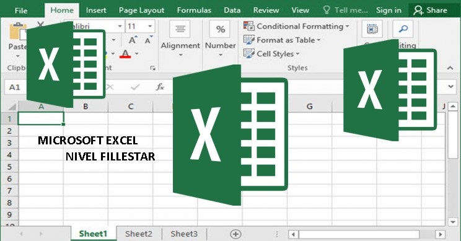Viewport: 461px width, 241px height.
Task: Click the Editing magnifier icon
Action: click(403, 29)
